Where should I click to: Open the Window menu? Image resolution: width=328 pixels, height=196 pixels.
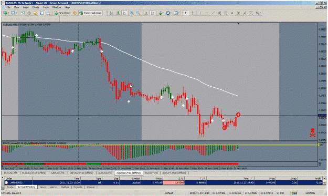(57, 7)
